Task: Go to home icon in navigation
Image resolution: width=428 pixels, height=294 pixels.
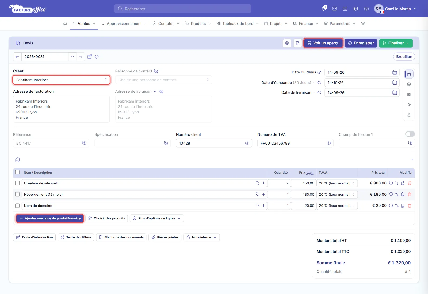Action: coord(65,24)
